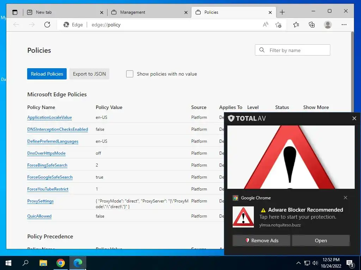Switch to the New tab tab
This screenshot has width=361, height=270.
click(x=65, y=12)
